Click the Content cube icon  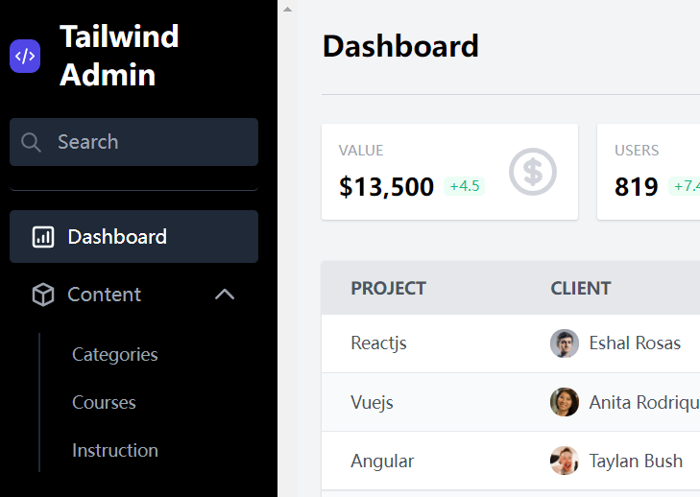[x=43, y=295]
